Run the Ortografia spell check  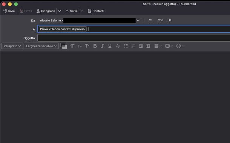point(46,11)
